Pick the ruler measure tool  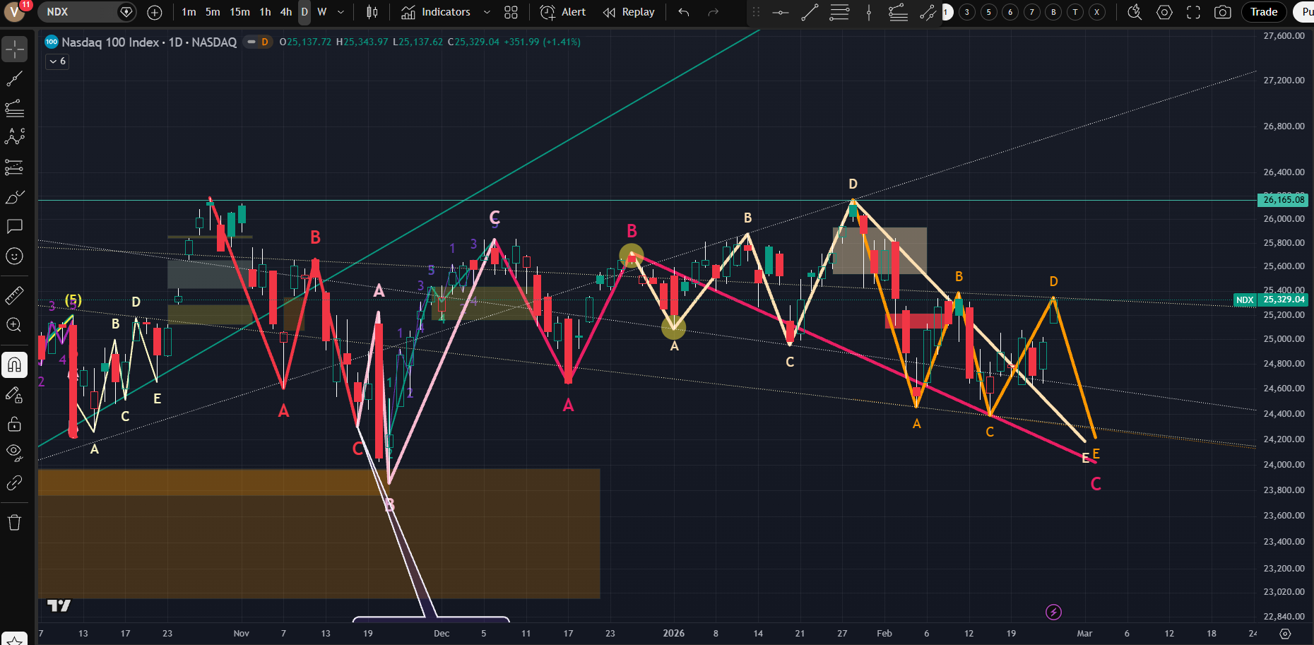coord(14,295)
